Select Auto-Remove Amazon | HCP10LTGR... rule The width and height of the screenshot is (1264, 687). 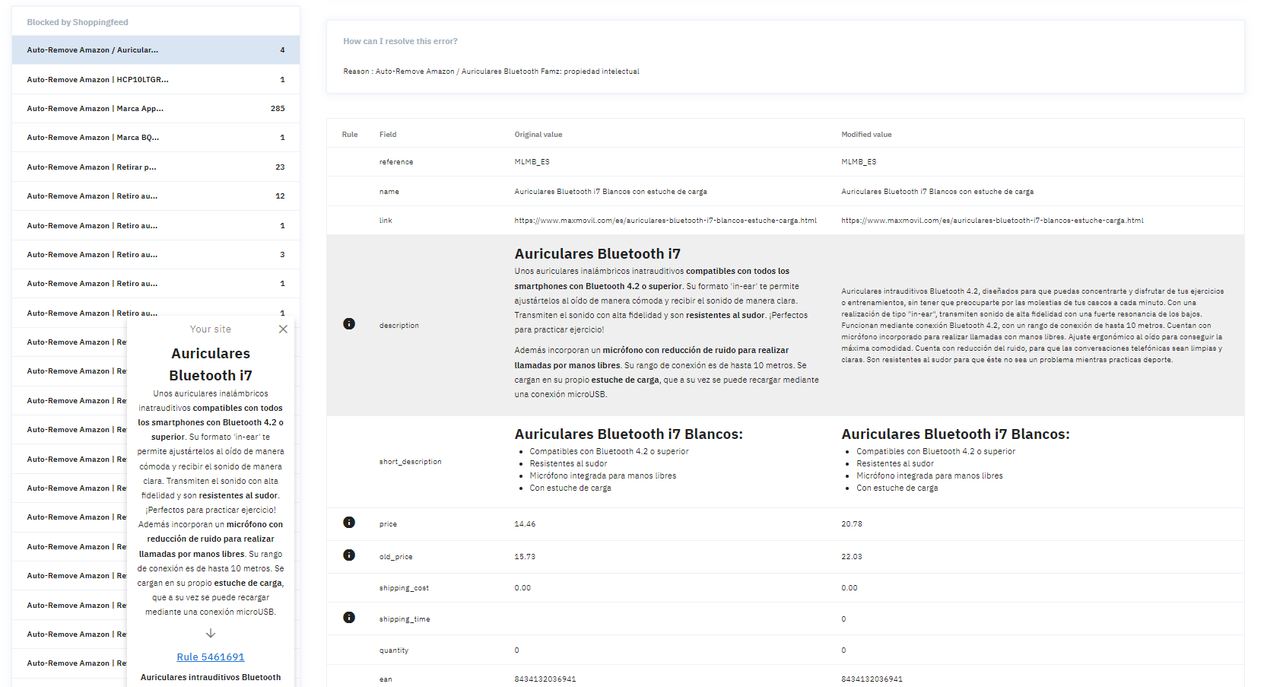click(x=156, y=79)
